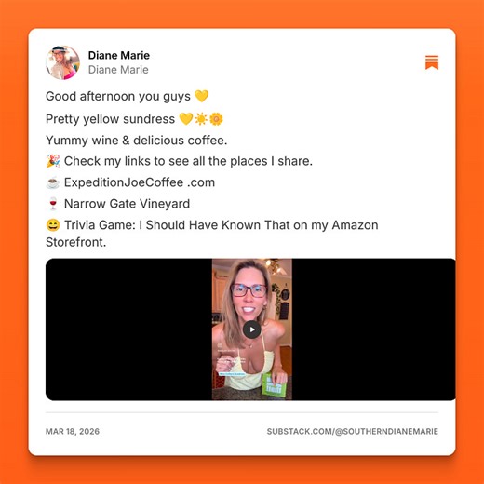Select the Narrow Gate Vineyard text
The image size is (484, 484).
[x=127, y=204]
